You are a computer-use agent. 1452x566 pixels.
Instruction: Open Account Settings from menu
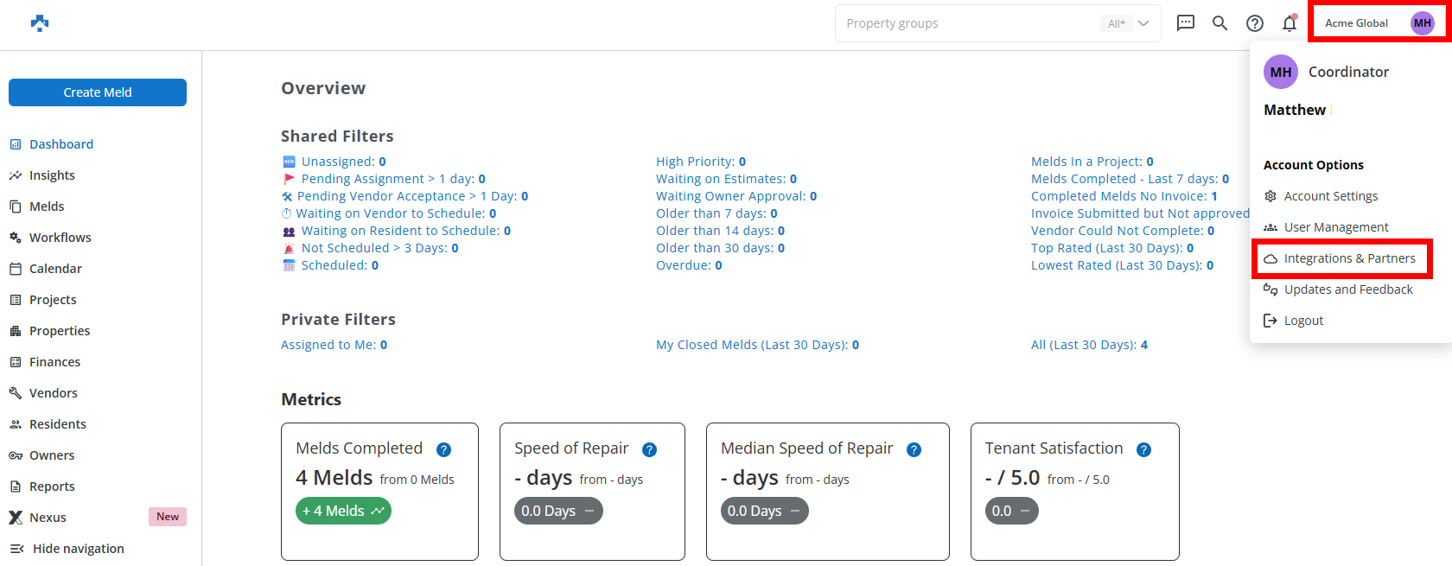(x=1330, y=196)
